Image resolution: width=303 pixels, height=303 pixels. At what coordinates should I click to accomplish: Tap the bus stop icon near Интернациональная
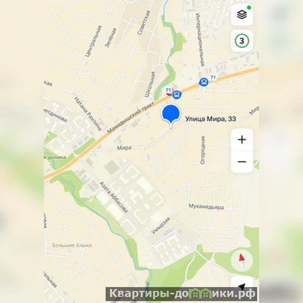click(204, 82)
